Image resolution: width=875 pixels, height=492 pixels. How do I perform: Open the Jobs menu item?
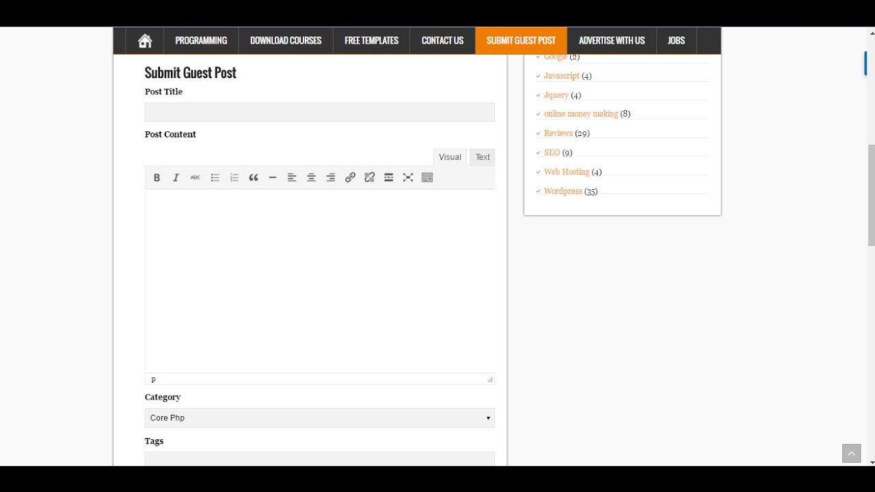point(676,41)
